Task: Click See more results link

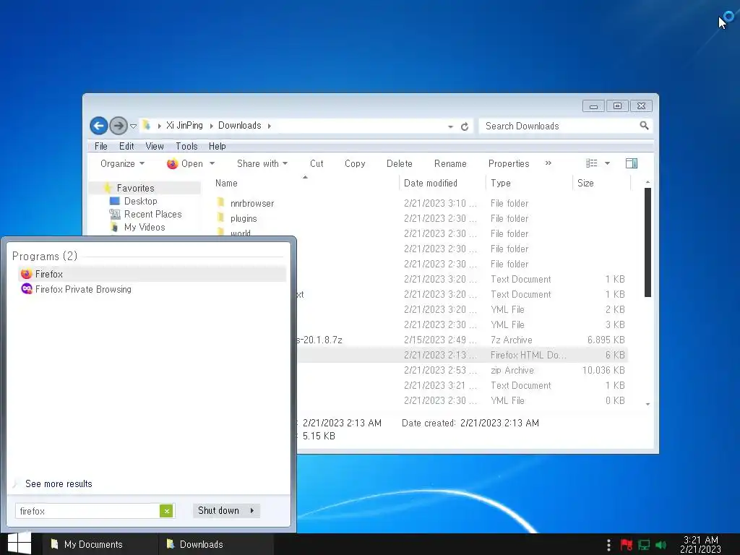Action: pyautogui.click(x=59, y=483)
